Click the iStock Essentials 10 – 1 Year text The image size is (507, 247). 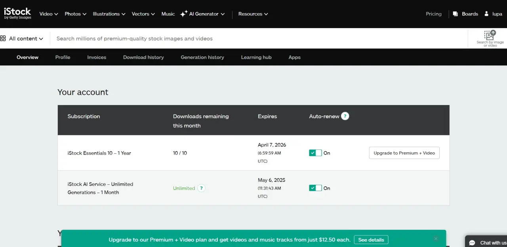coord(99,153)
